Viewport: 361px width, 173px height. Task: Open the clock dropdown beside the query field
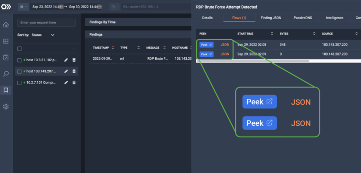click(x=115, y=7)
